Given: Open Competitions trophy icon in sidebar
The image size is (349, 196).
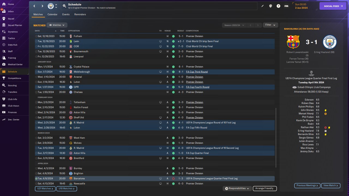Looking at the screenshot, I should click(4, 78).
